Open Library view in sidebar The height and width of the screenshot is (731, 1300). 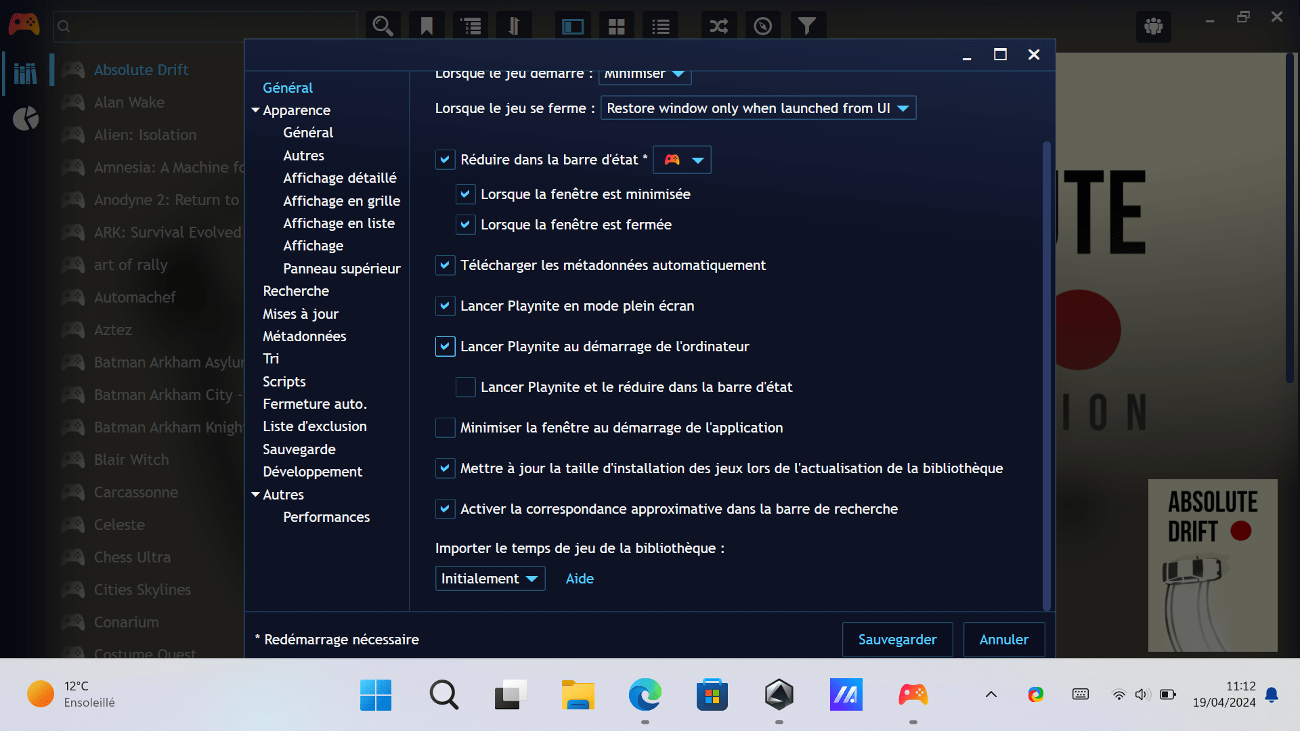(26, 72)
